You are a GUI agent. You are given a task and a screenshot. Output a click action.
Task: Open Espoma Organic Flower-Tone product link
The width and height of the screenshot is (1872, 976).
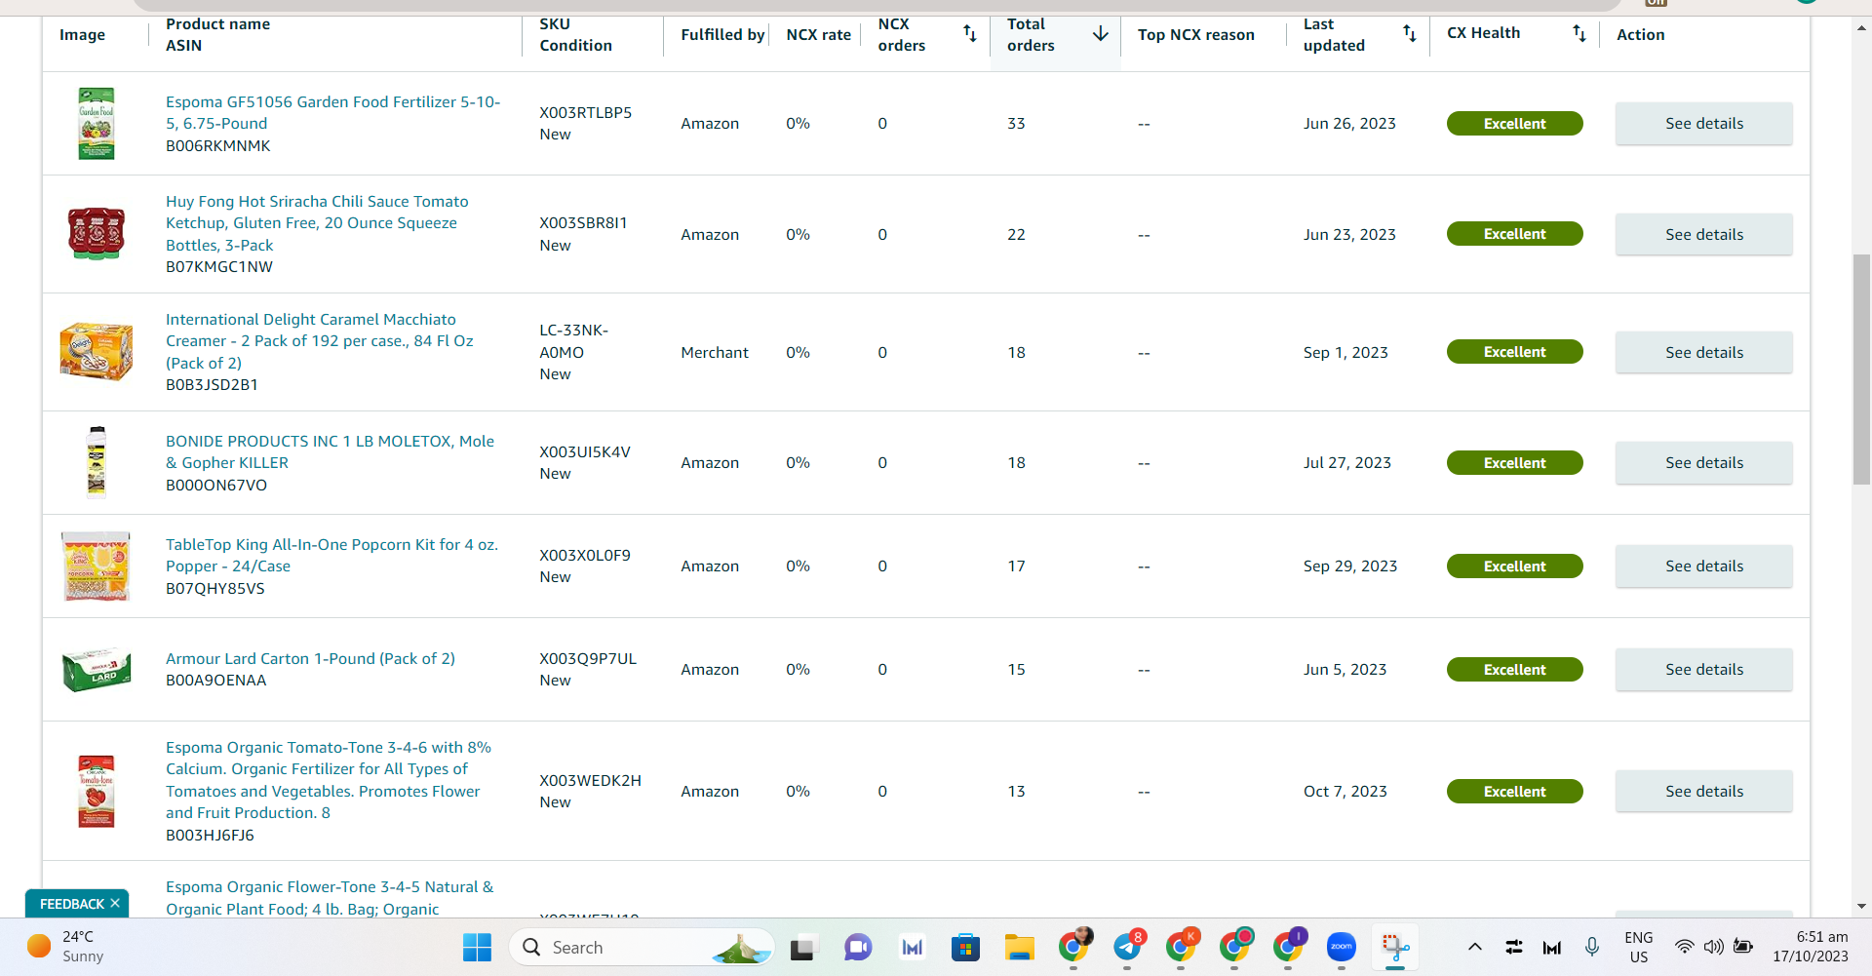point(330,897)
